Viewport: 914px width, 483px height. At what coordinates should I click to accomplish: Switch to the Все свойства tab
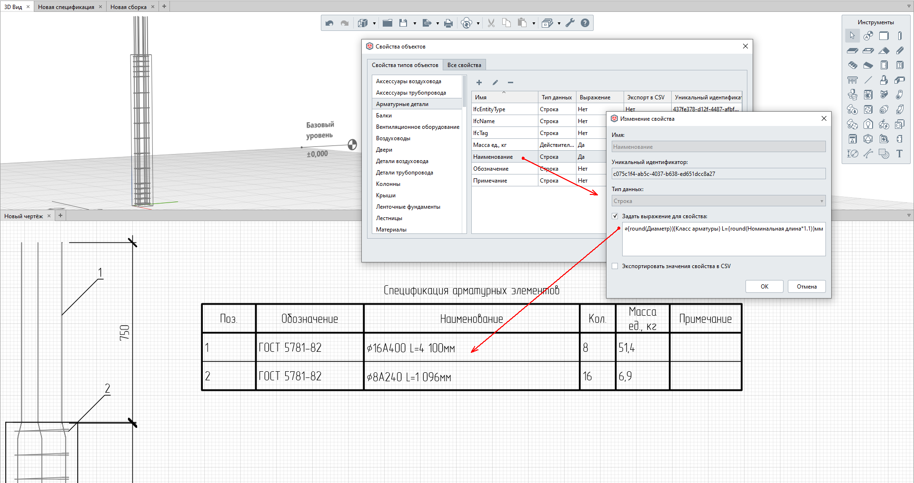coord(464,65)
